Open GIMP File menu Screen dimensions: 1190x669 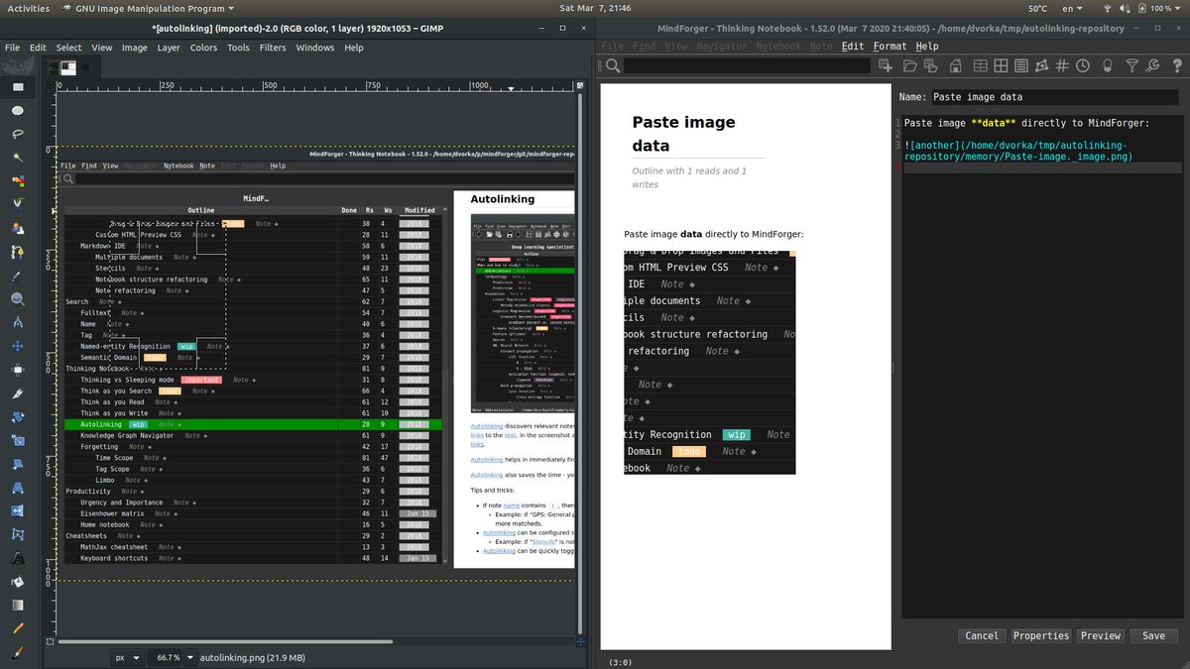pos(12,48)
